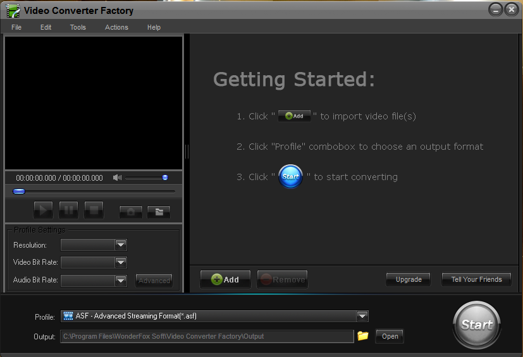Open the Profile format combobox arrow
The image size is (523, 357).
coord(362,316)
